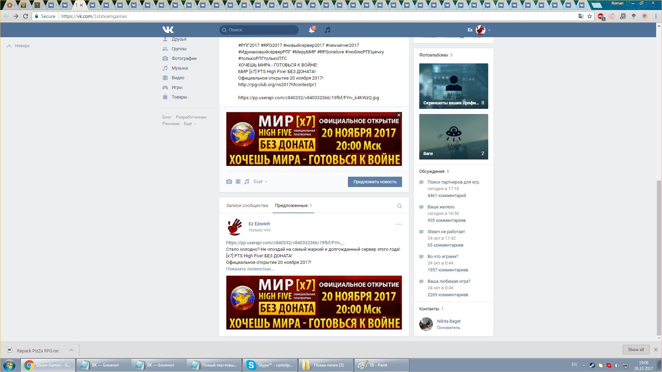662x372 pixels.
Task: Open the music player note icon
Action: point(328,30)
